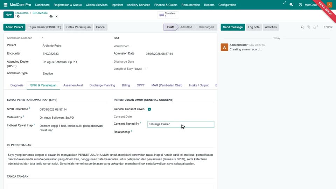Open the user avatar menu

[329, 5]
